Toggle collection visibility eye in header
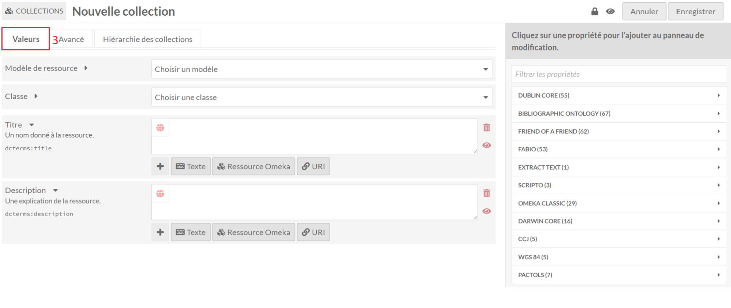 tap(610, 11)
